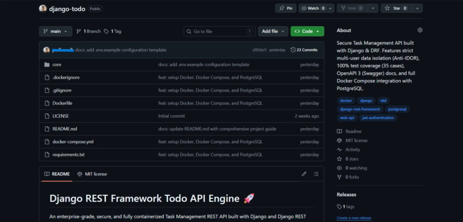Viewport: 463px width, 222px height.
Task: Open the repository owner avatar beside django-todo
Action: [43, 8]
